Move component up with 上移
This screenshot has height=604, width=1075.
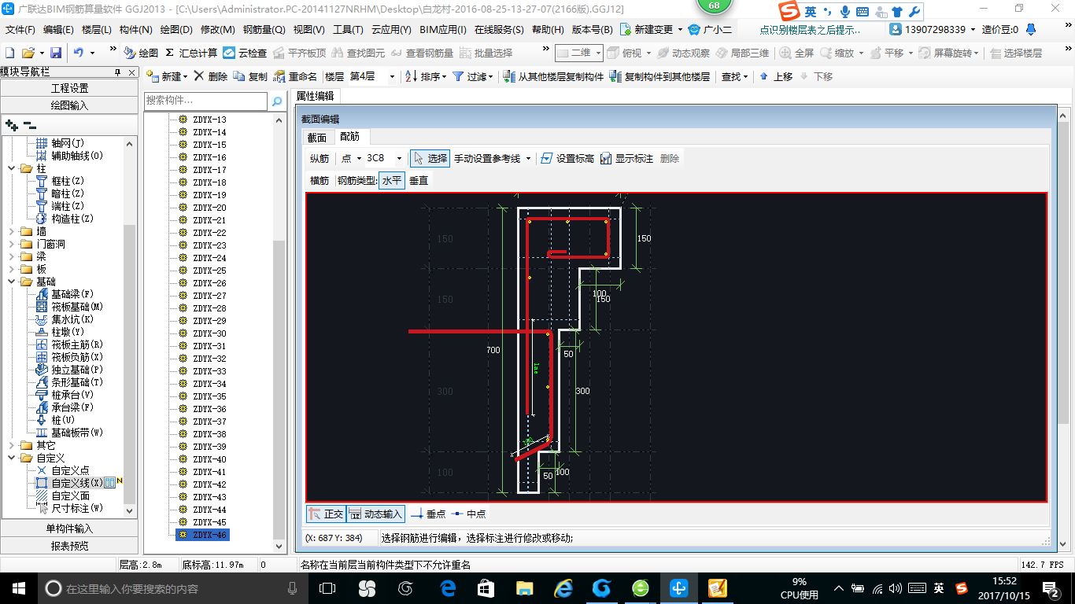pyautogui.click(x=776, y=76)
